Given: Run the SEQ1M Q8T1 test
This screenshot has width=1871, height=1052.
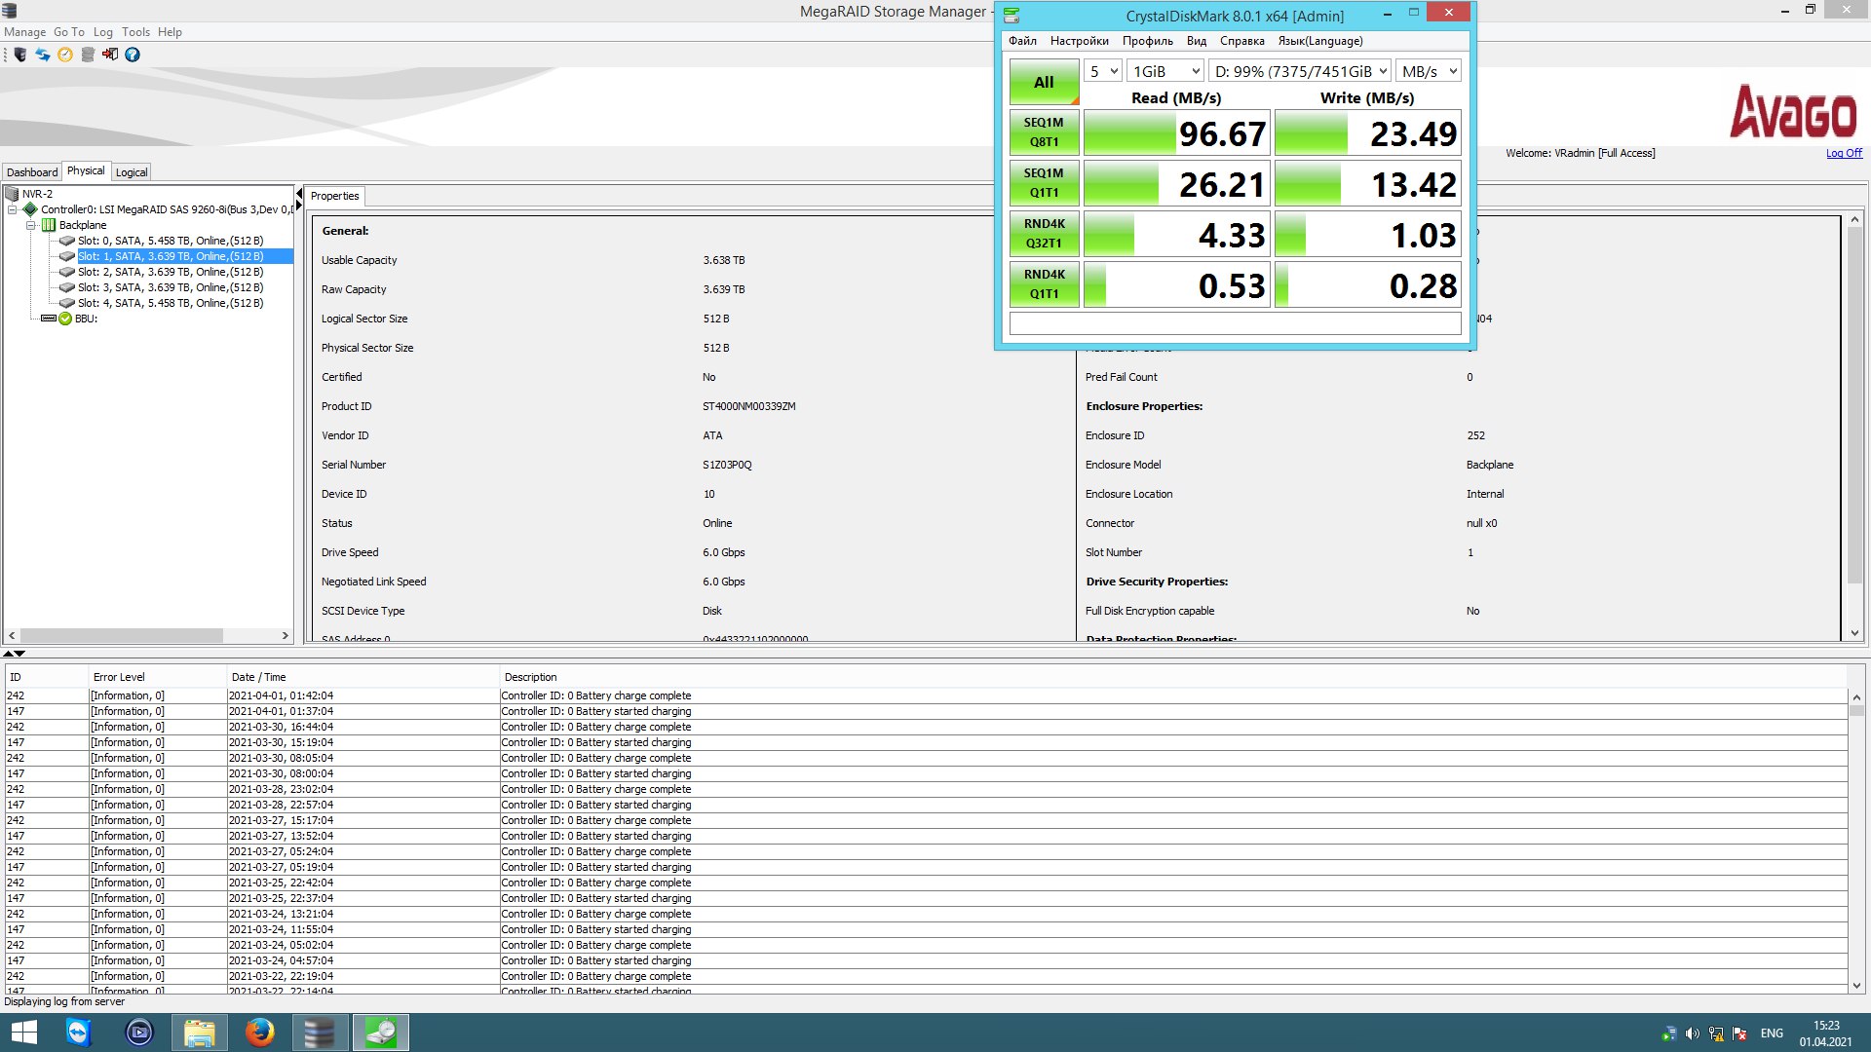Looking at the screenshot, I should pos(1044,132).
